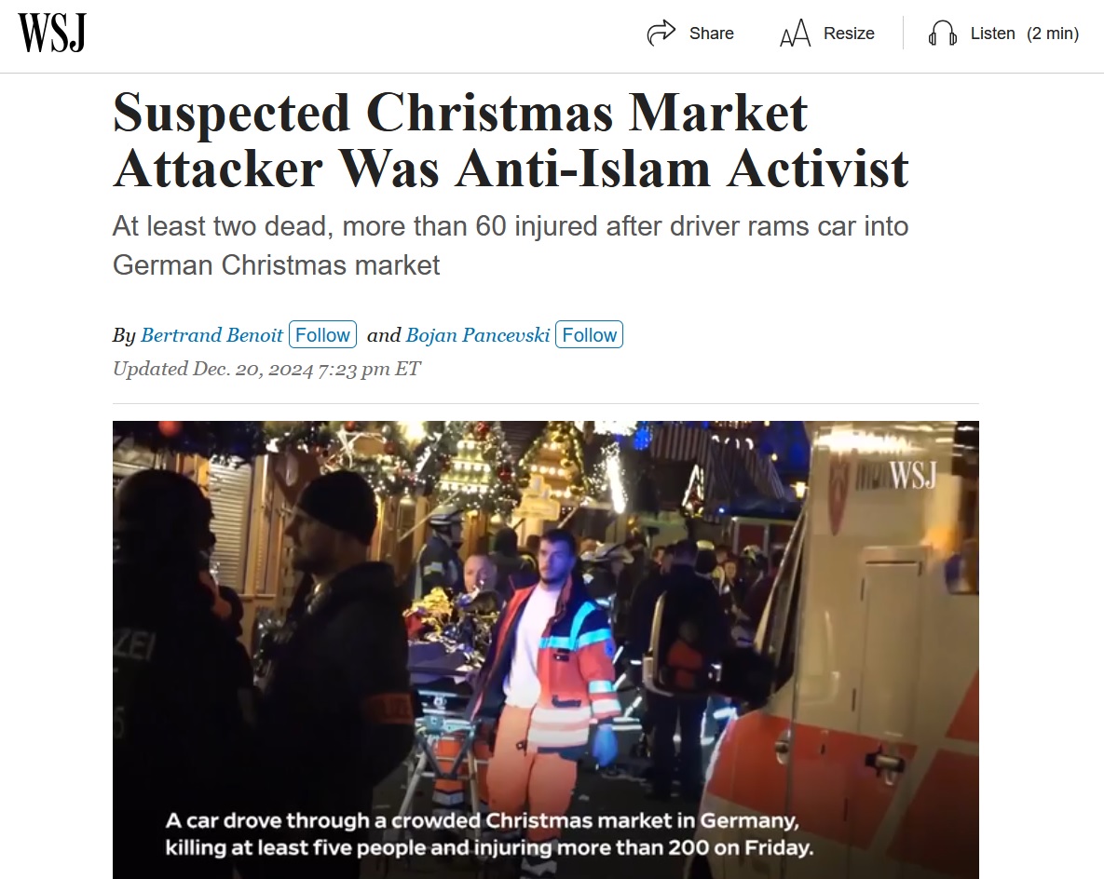Viewport: 1104px width, 879px height.
Task: Follow author Bertrand Benoit
Action: [322, 334]
